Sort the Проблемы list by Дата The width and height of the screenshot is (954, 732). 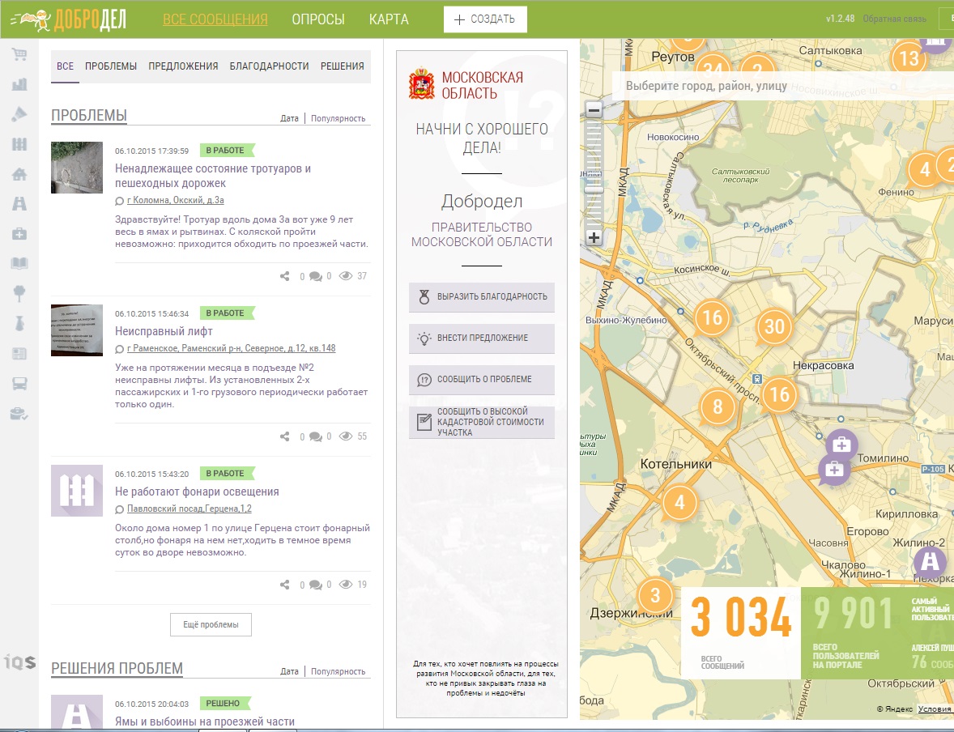click(x=289, y=118)
